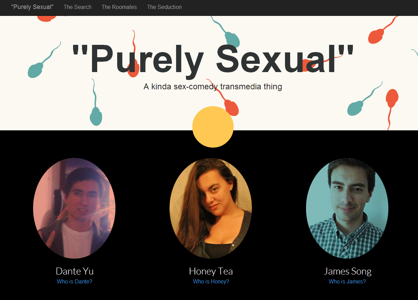Click the Who is Dante? link
This screenshot has height=300, width=418.
(74, 281)
